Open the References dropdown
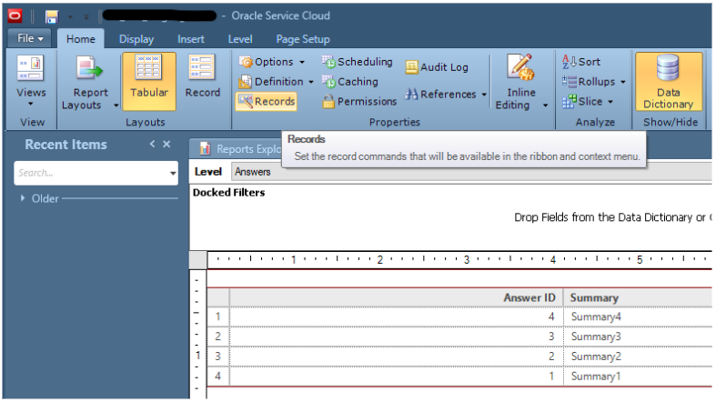This screenshot has width=716, height=402. click(x=446, y=94)
